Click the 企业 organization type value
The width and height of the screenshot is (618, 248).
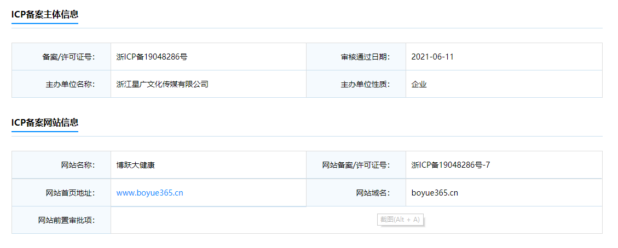click(419, 84)
